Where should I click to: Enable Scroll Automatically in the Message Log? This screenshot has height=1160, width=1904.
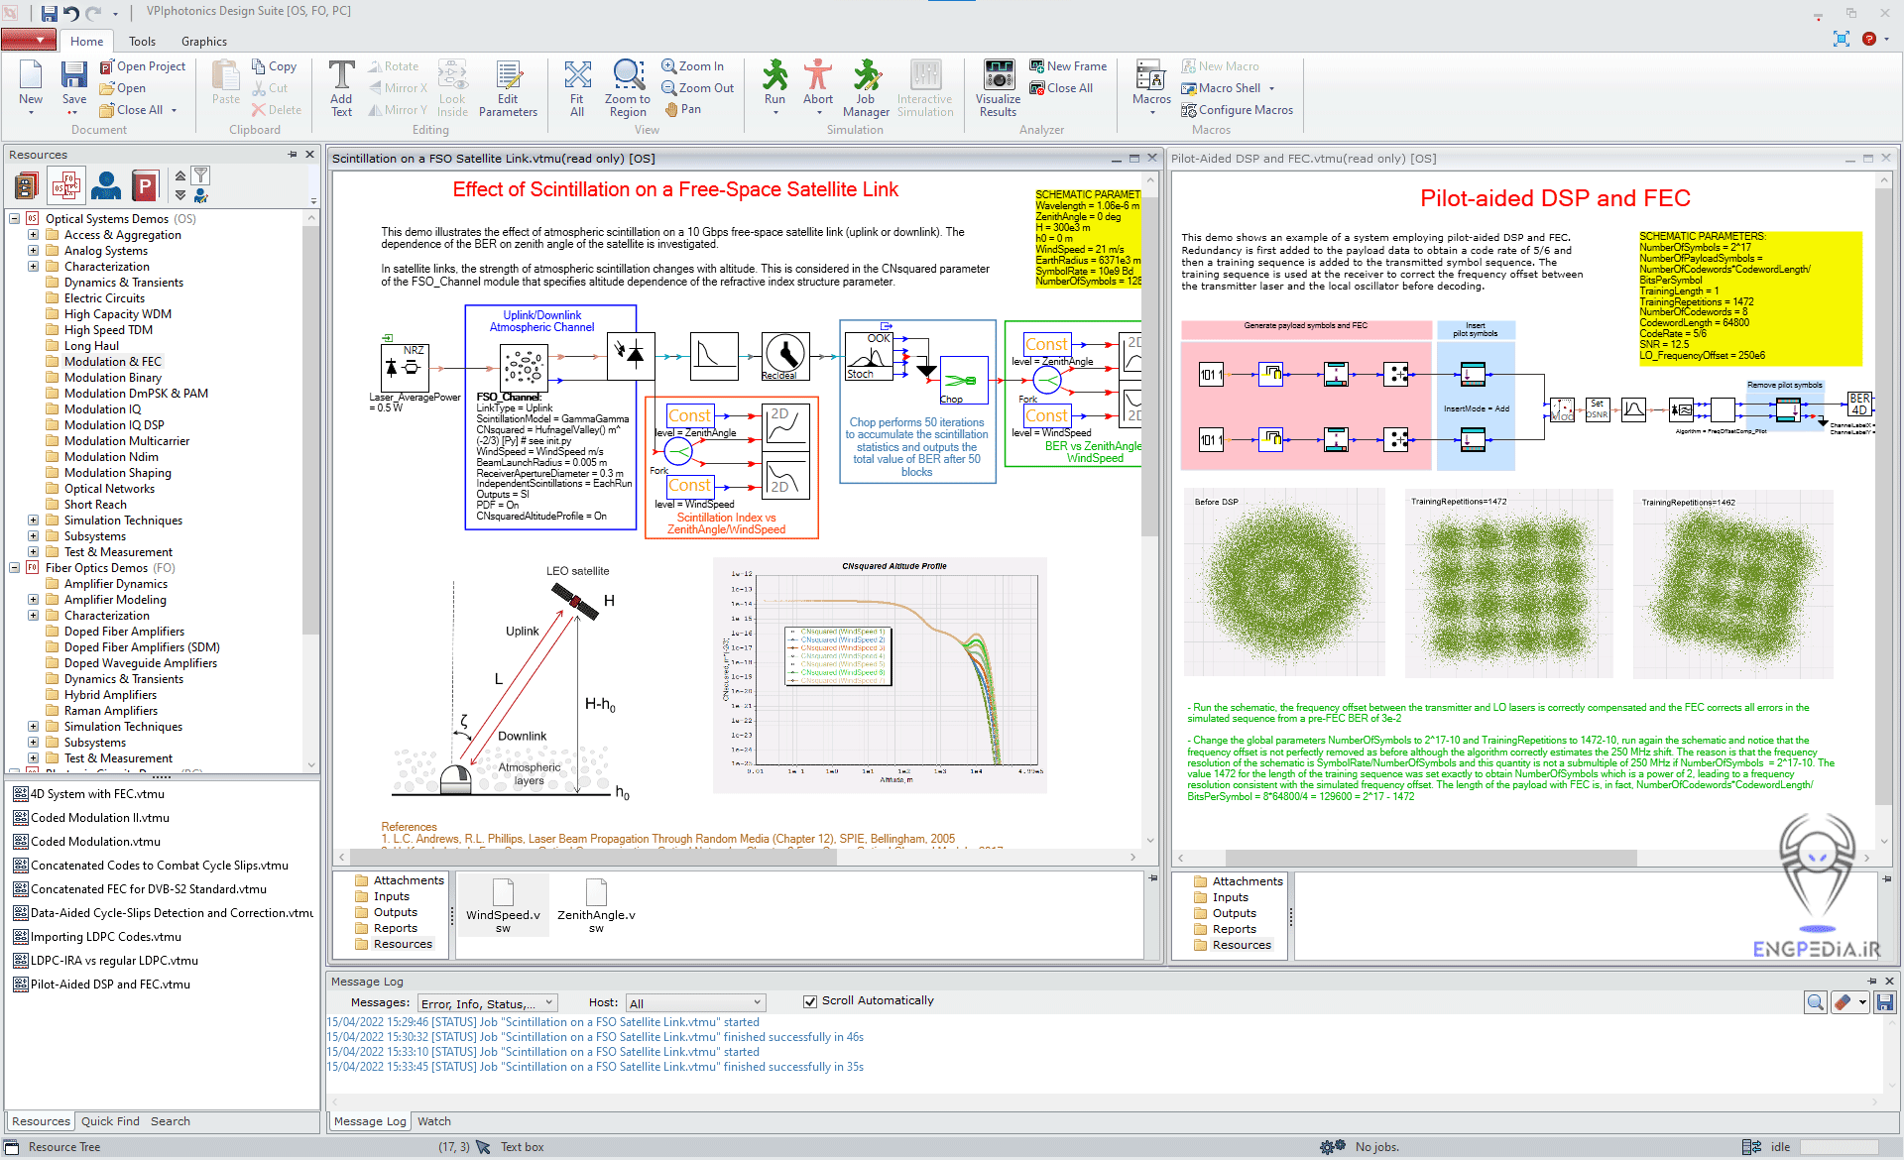coord(811,1000)
